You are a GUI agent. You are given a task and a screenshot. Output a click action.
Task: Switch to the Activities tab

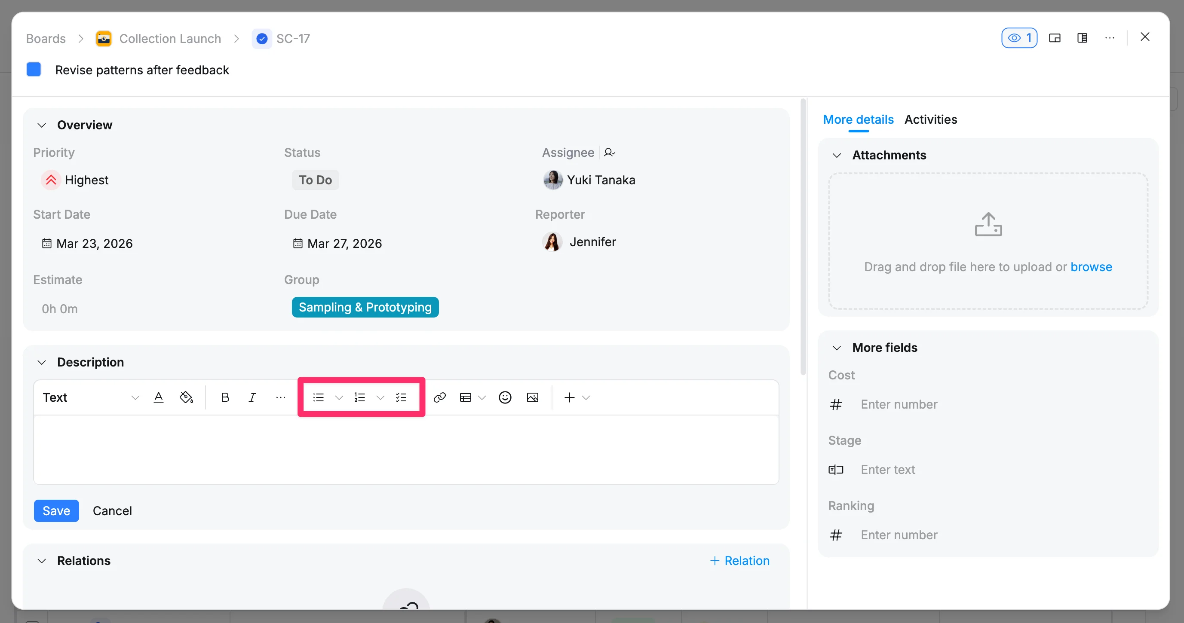click(931, 119)
